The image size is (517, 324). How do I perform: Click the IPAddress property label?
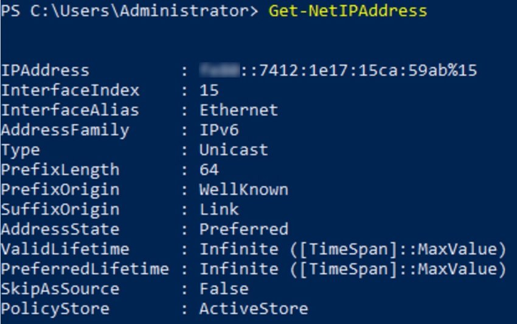pyautogui.click(x=45, y=71)
